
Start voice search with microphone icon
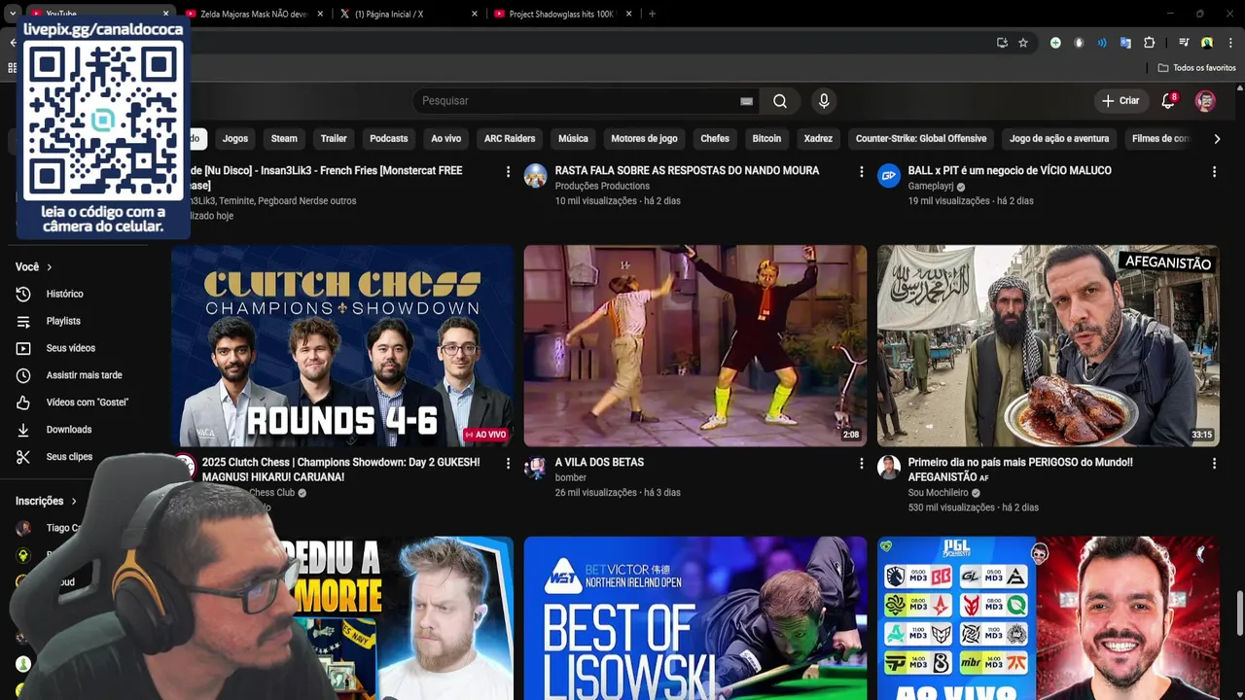tap(824, 101)
